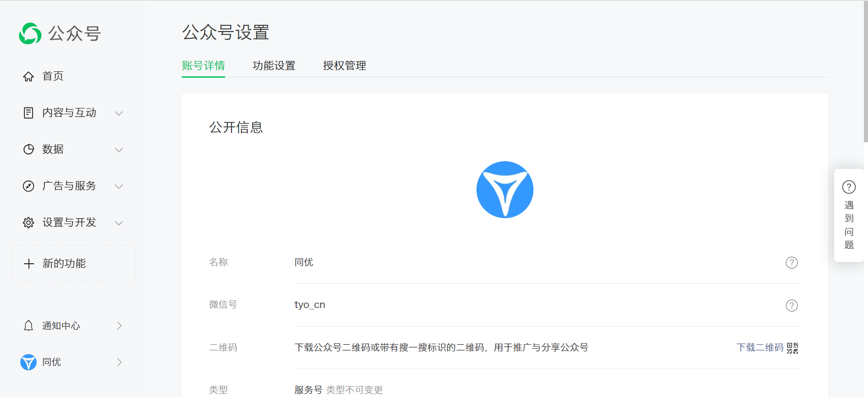Image resolution: width=868 pixels, height=397 pixels.
Task: Open the 通知中心 arrow
Action: click(x=119, y=326)
